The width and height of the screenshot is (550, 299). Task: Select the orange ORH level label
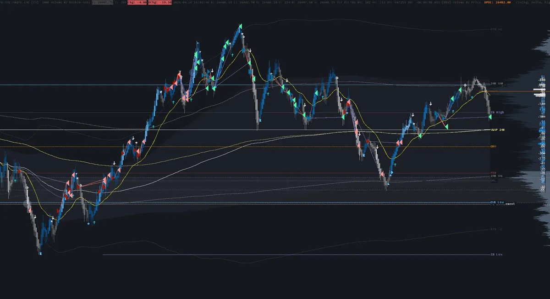[493, 147]
